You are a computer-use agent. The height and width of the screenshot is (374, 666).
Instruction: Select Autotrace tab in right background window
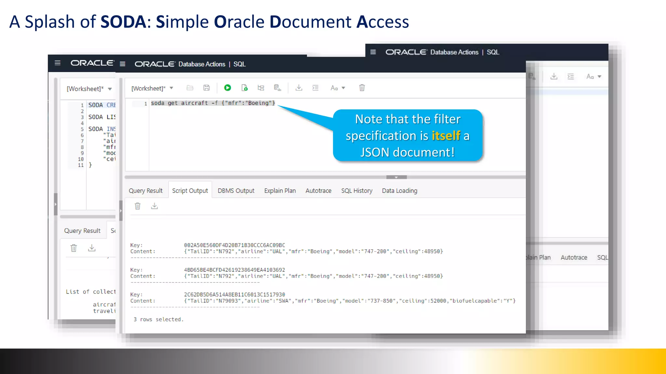pos(574,257)
